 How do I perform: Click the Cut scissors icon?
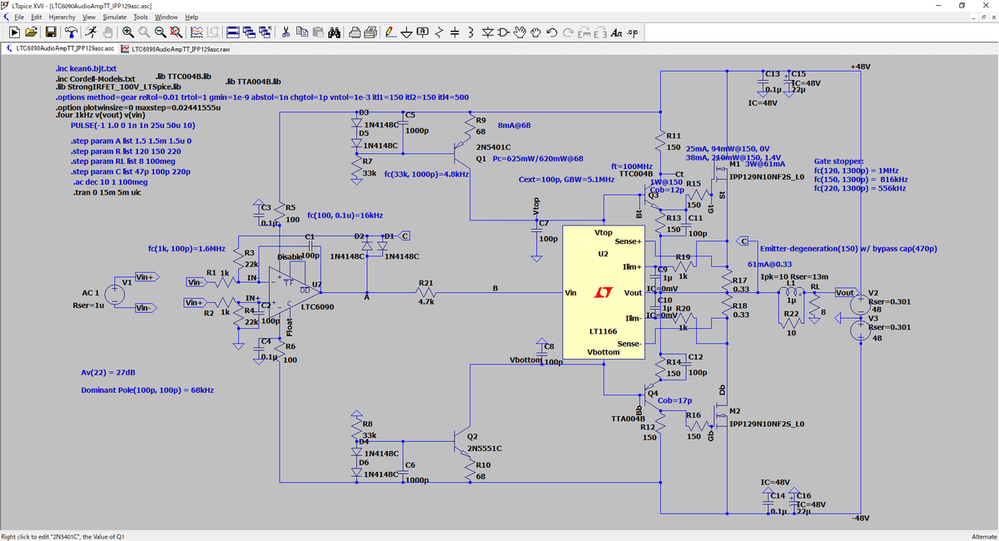[286, 32]
